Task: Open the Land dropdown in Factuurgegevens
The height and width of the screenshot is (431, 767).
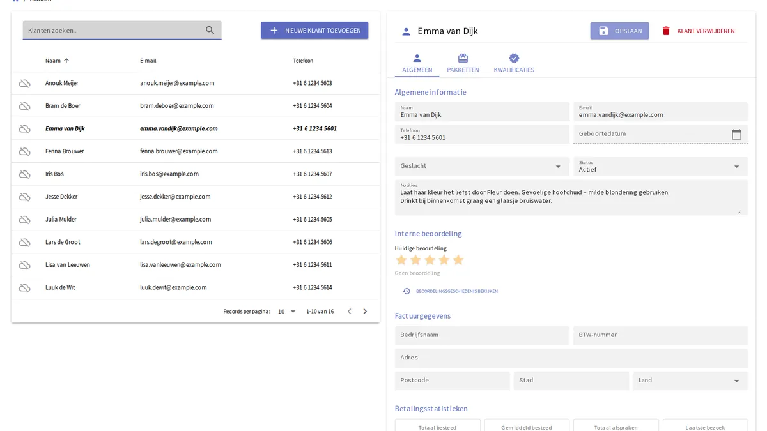Action: [690, 381]
